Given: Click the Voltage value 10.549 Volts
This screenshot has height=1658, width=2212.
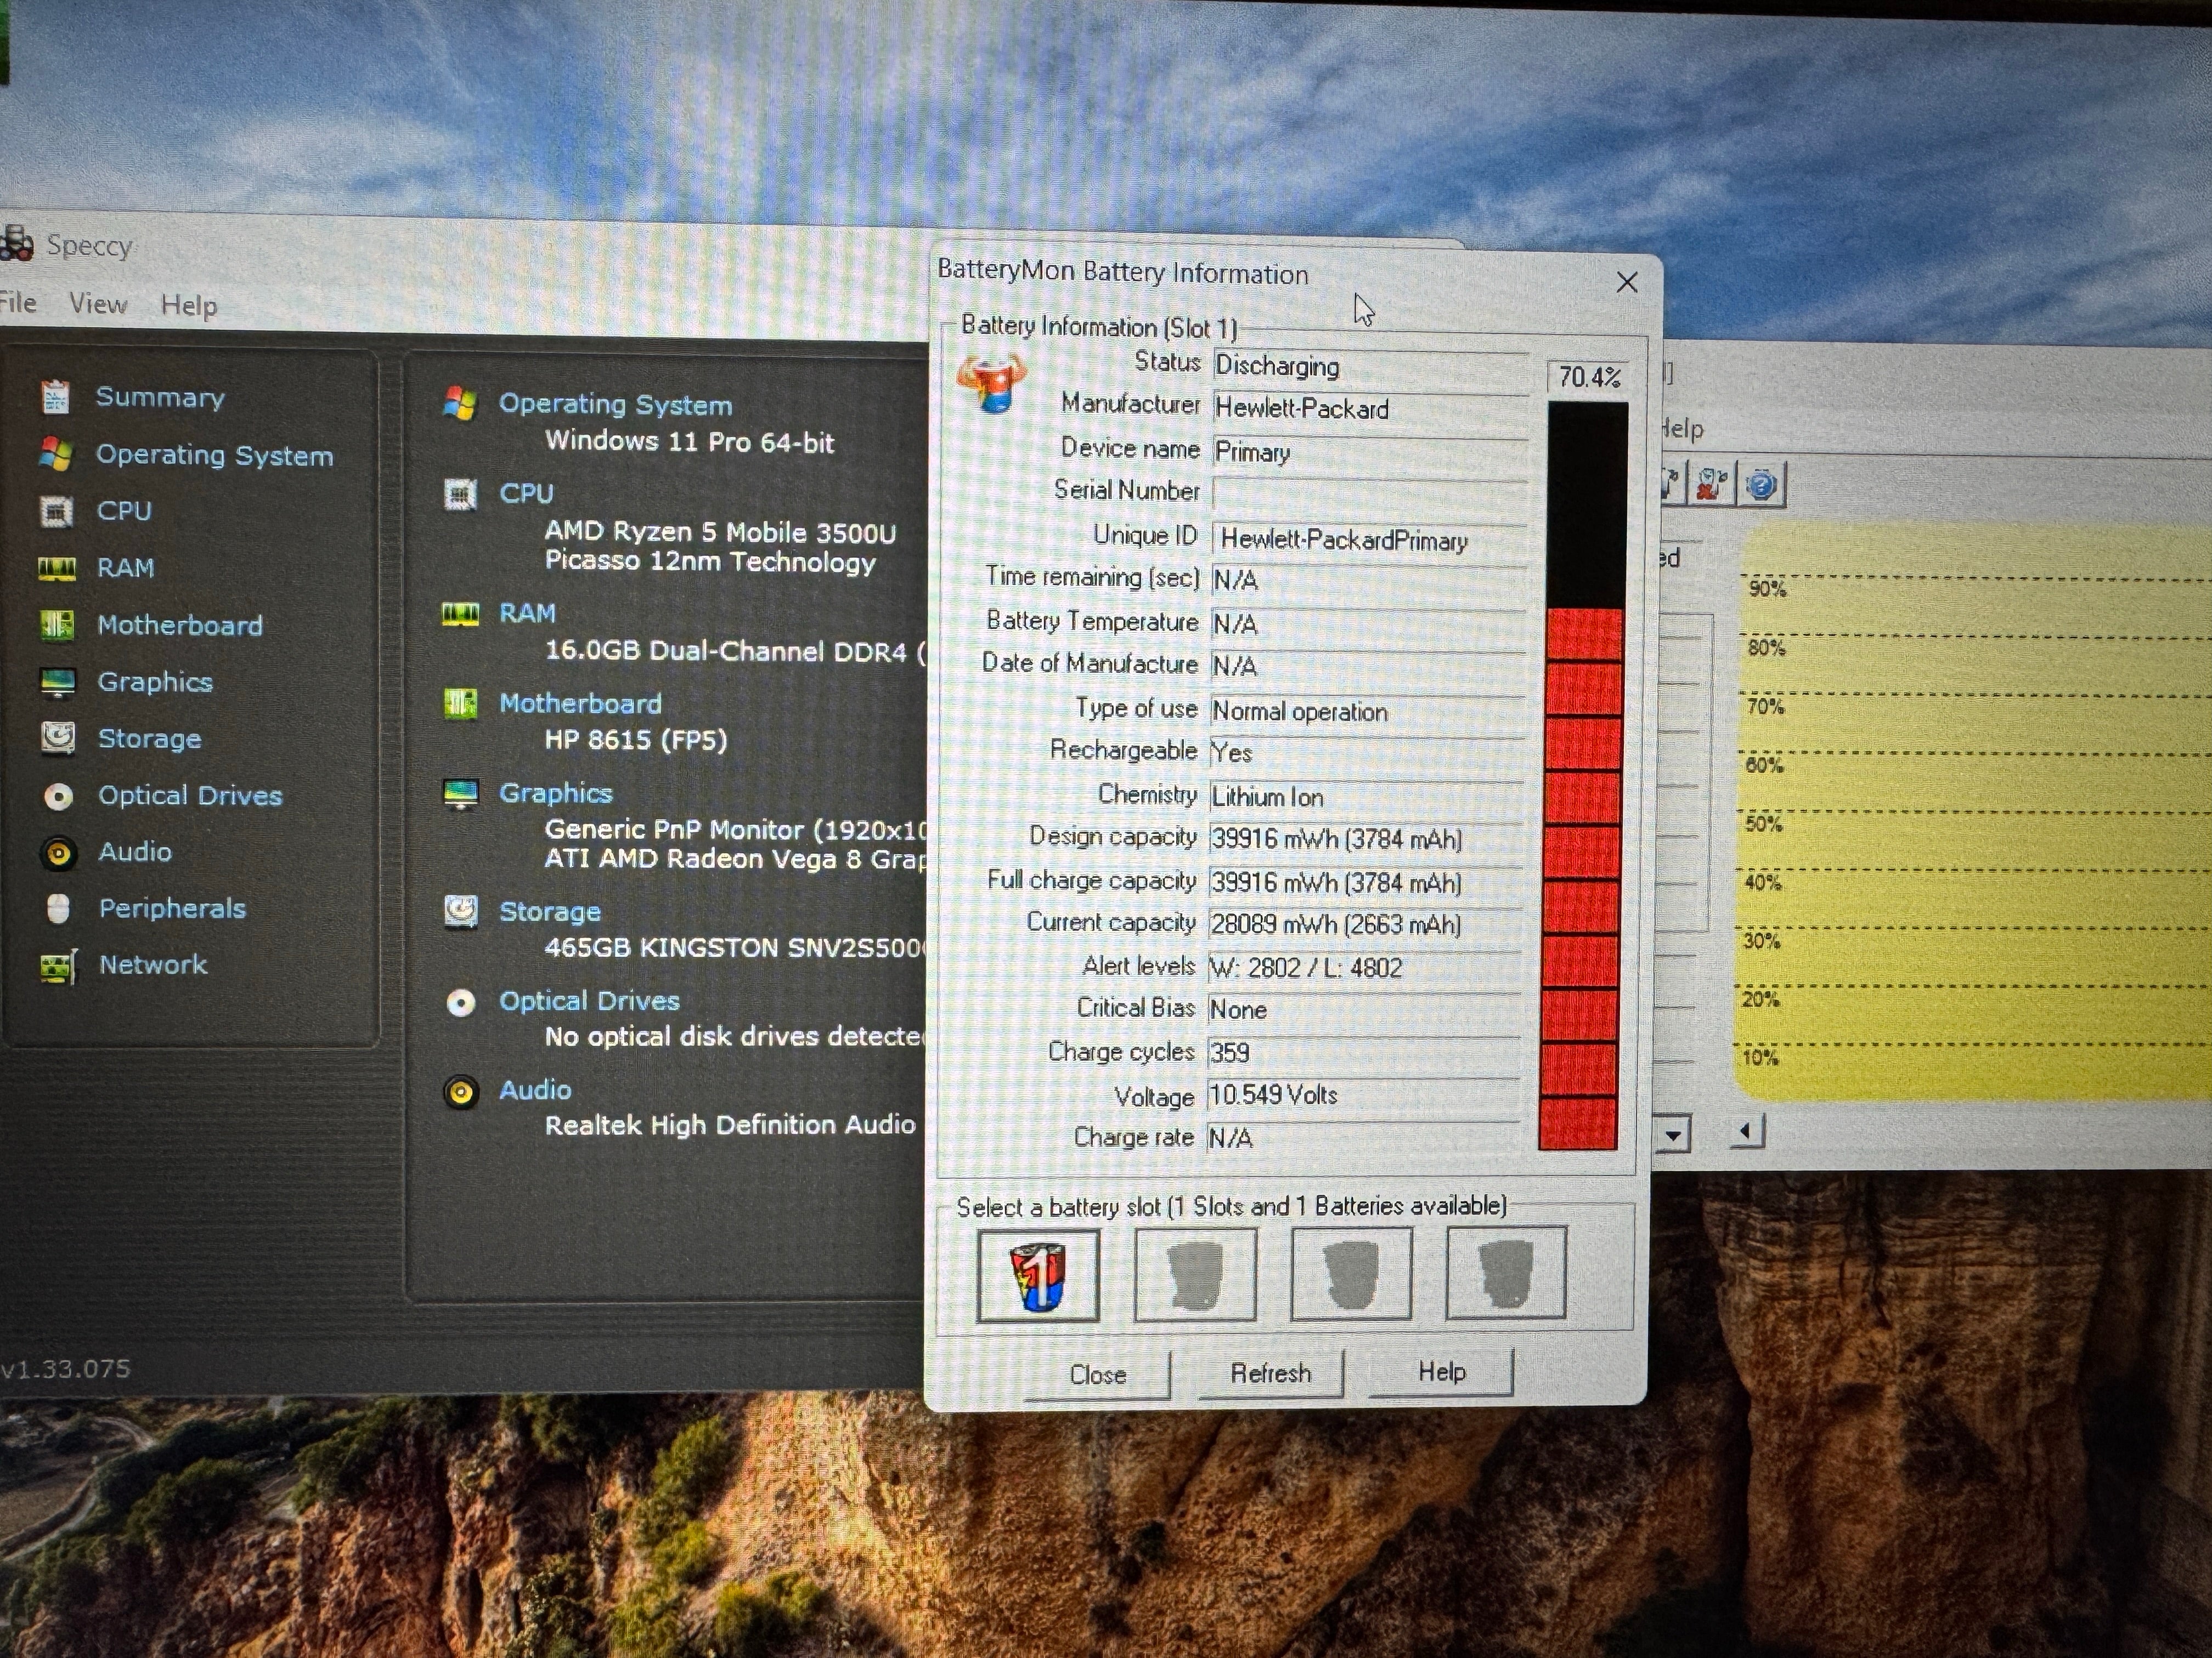Looking at the screenshot, I should pos(1364,1095).
